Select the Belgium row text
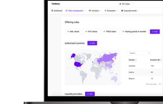The height and width of the screenshot is (104, 163). [x=132, y=79]
